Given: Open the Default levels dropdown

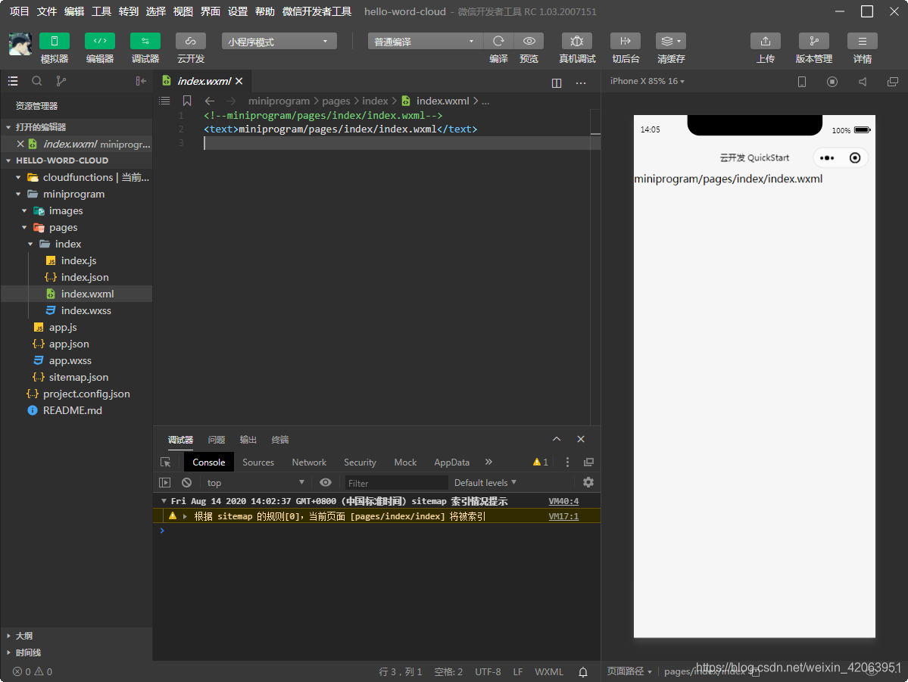Looking at the screenshot, I should pos(485,482).
